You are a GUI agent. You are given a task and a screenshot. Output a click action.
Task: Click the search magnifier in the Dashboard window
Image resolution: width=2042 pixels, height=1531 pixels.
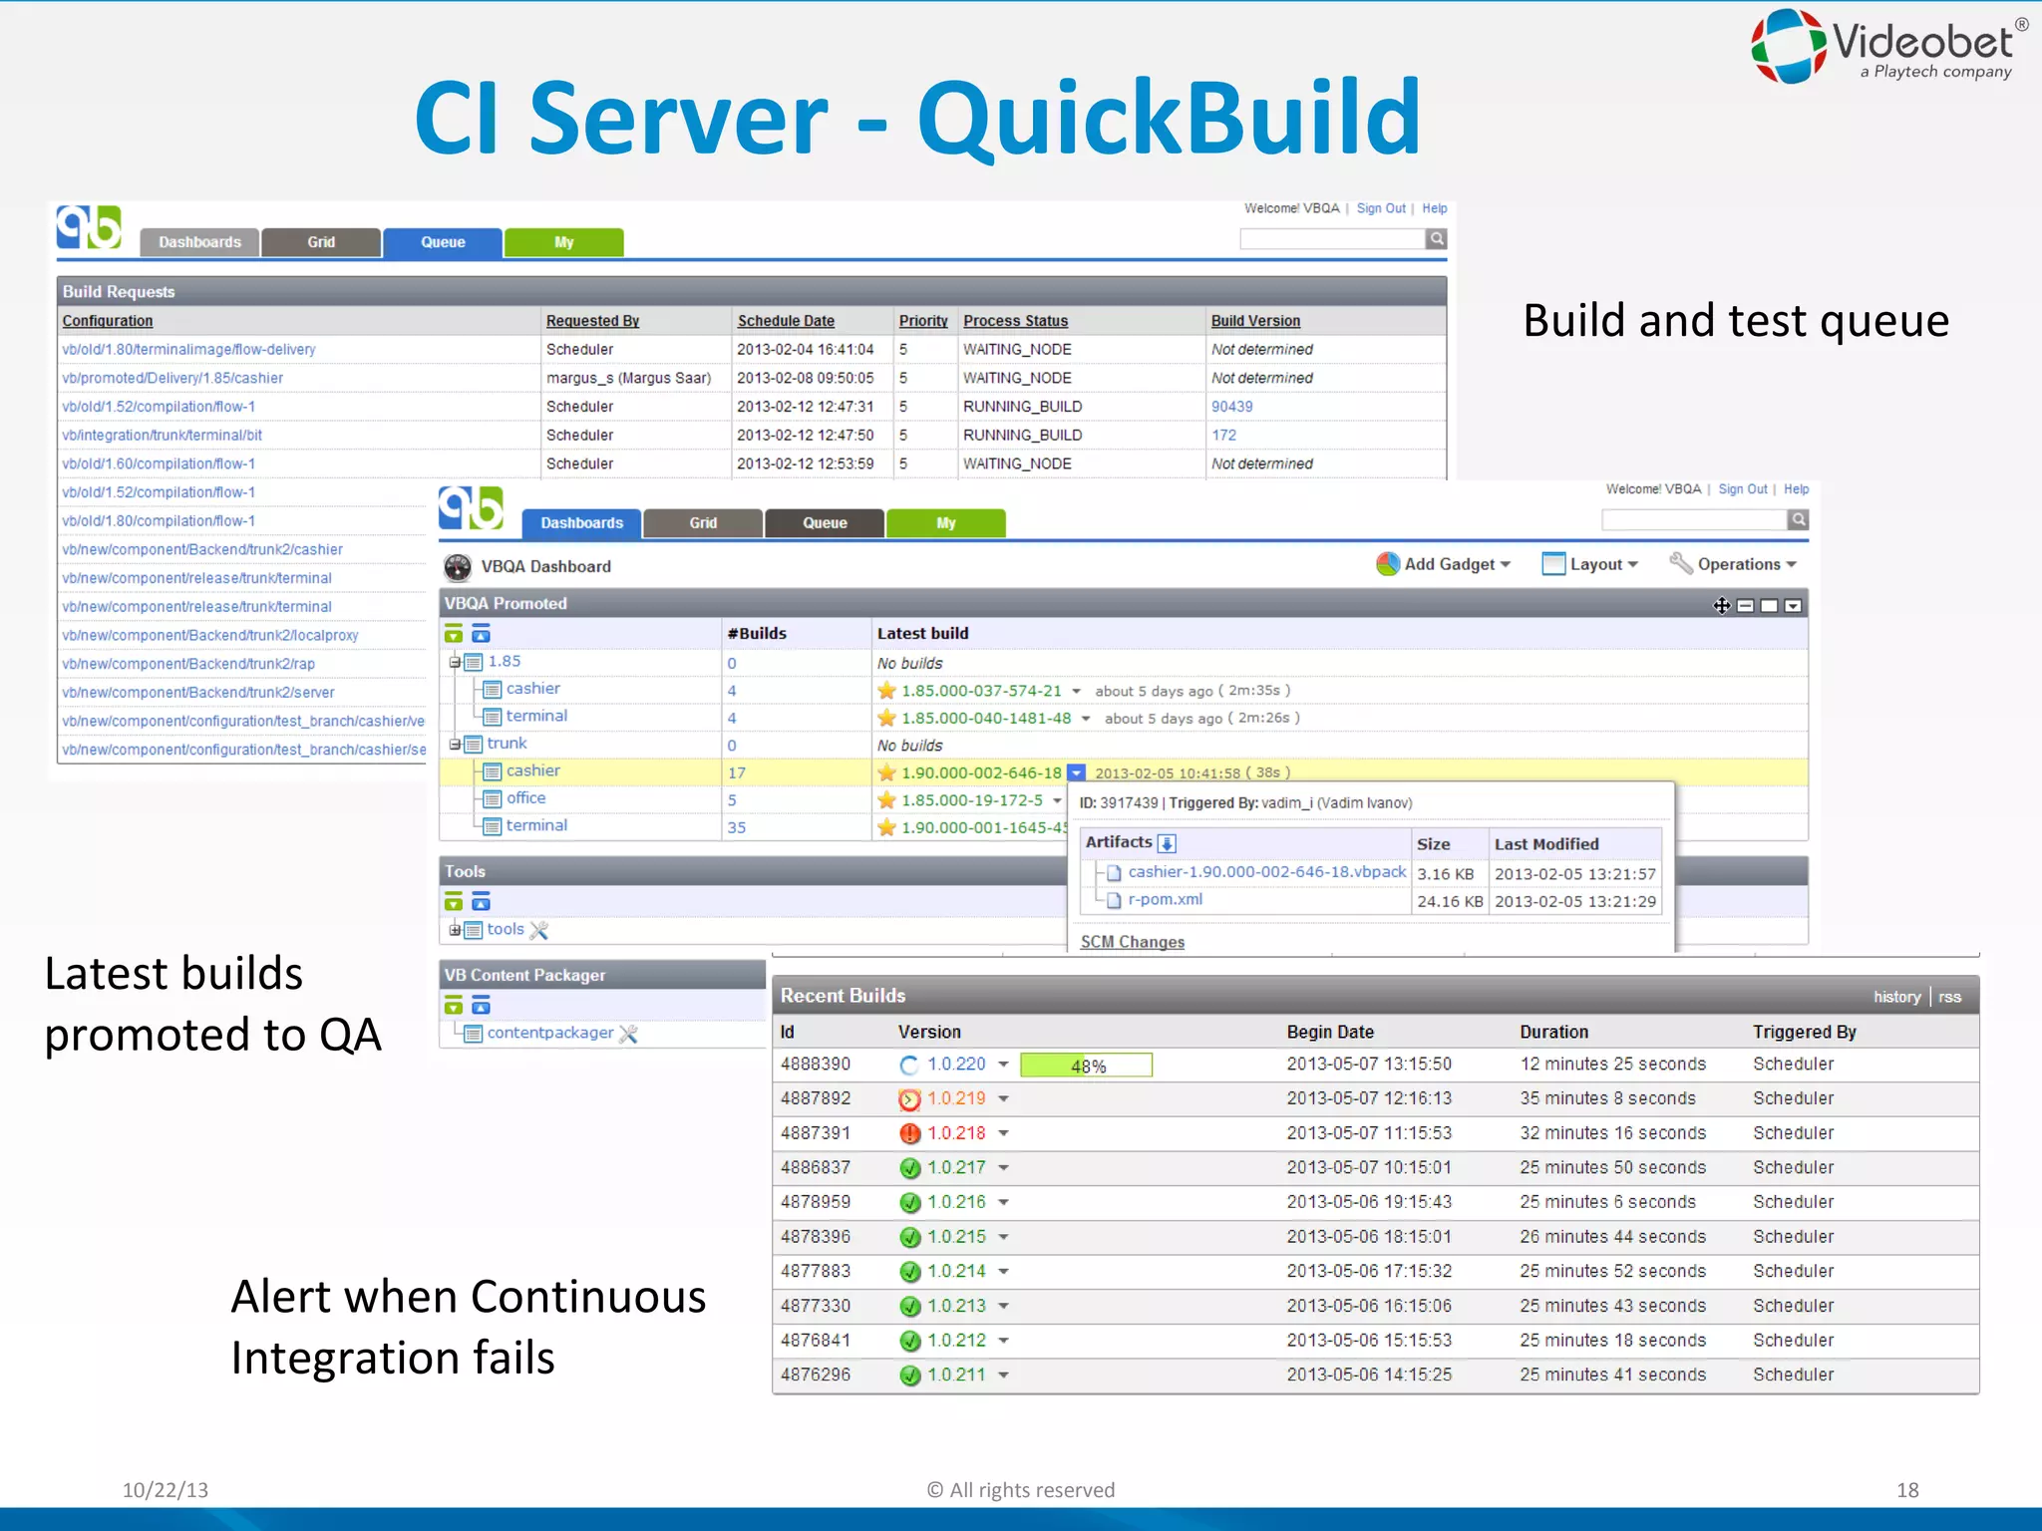click(x=1799, y=519)
